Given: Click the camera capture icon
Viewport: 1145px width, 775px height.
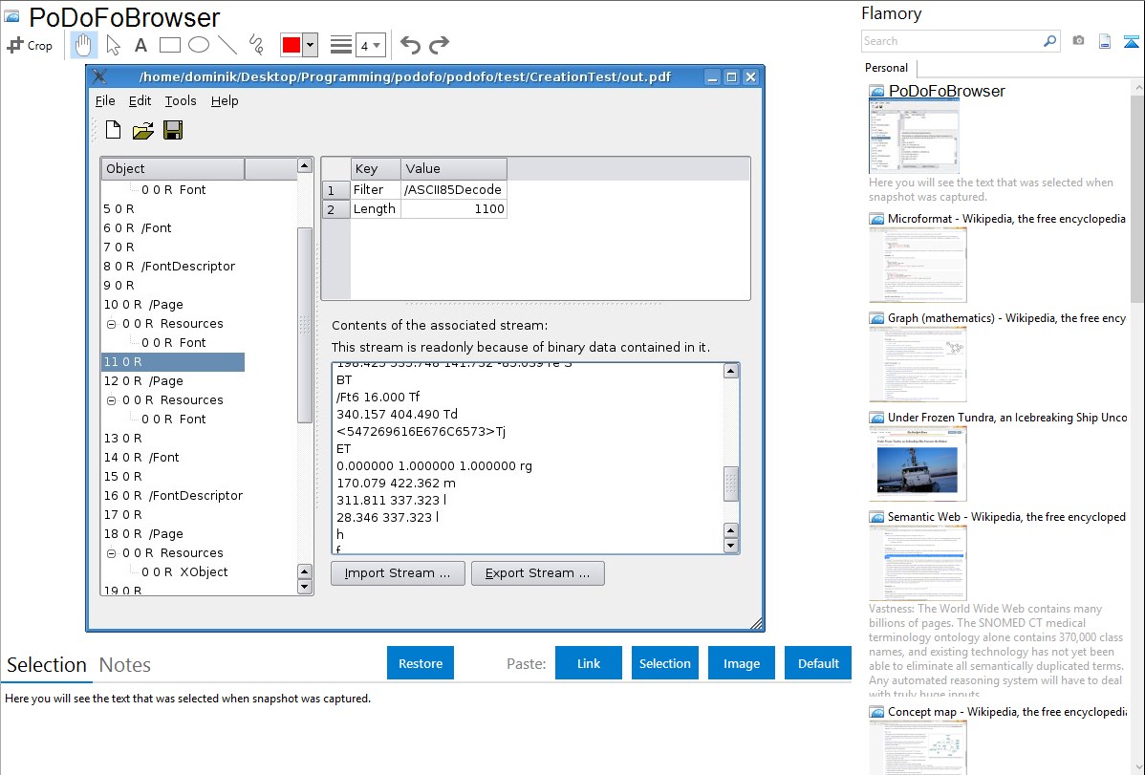Looking at the screenshot, I should [x=1078, y=41].
